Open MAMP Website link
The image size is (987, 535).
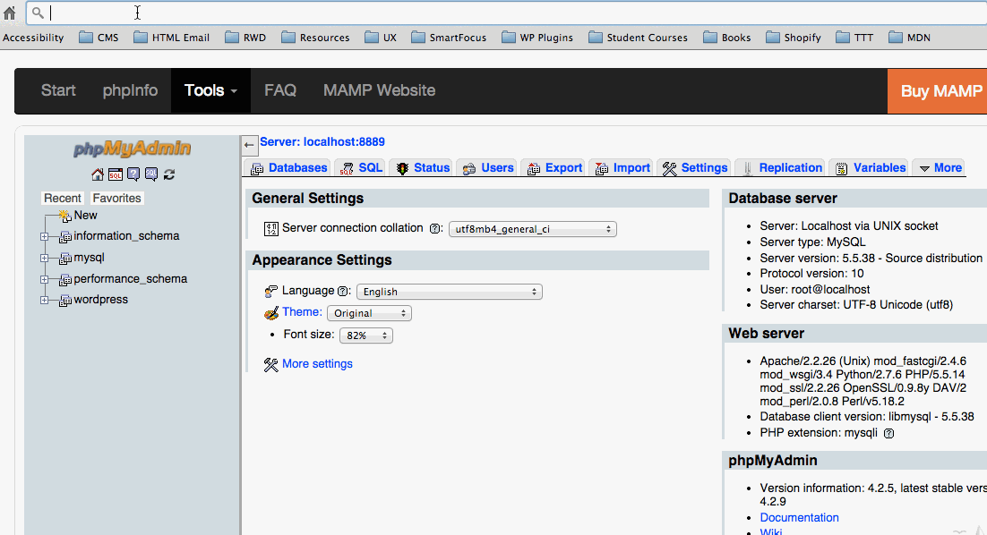coord(379,90)
